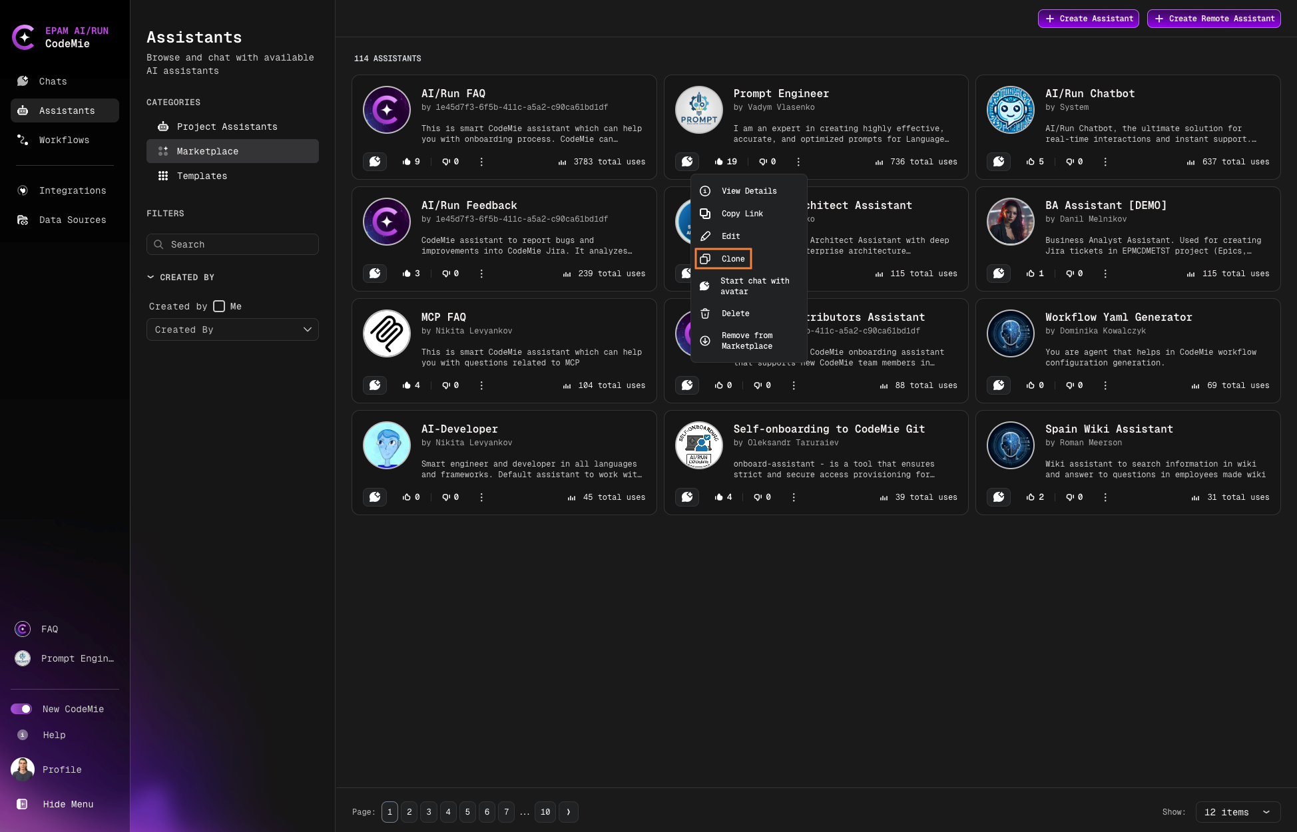Toggle the New CodeMie switch
Image resolution: width=1297 pixels, height=832 pixels.
[x=21, y=709]
